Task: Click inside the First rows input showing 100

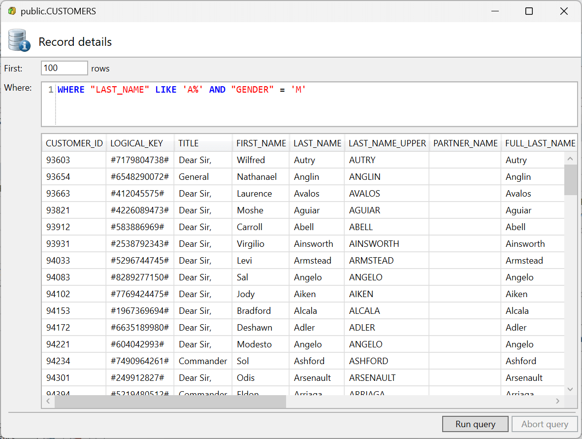Action: click(64, 68)
